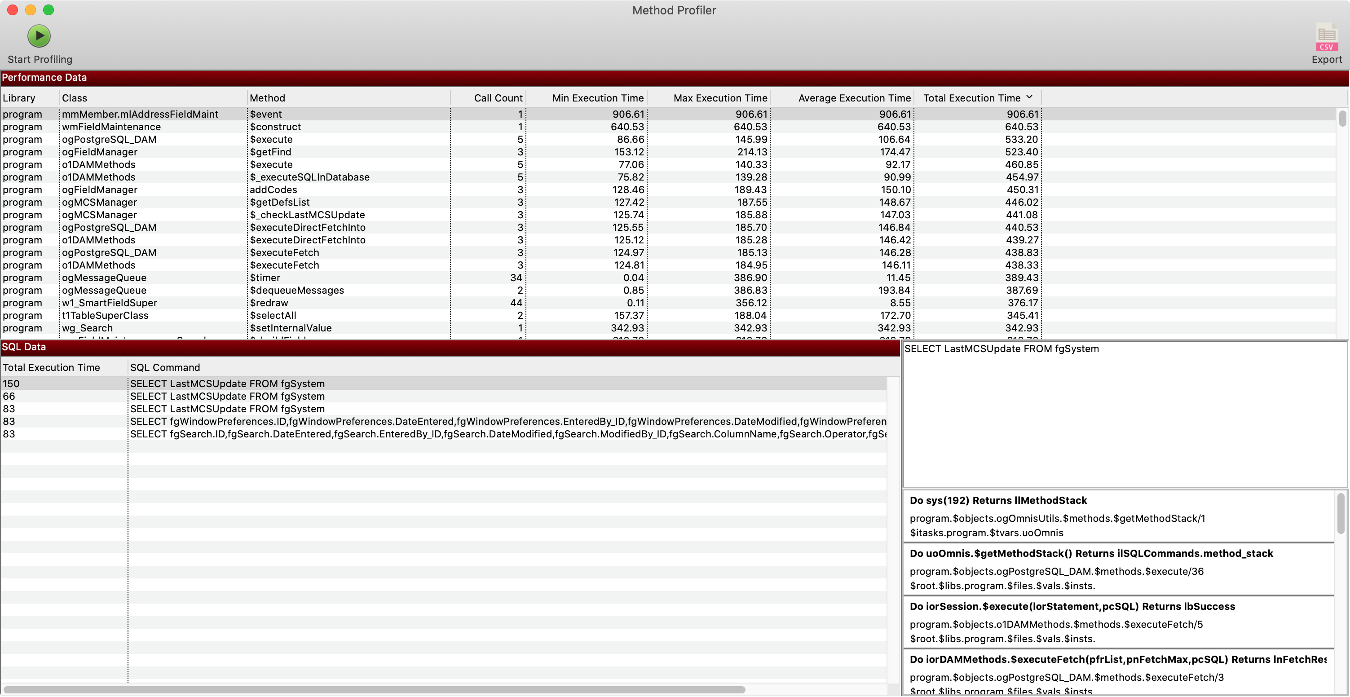Click the green Start Profiling play icon
This screenshot has height=697, width=1350.
coord(40,35)
